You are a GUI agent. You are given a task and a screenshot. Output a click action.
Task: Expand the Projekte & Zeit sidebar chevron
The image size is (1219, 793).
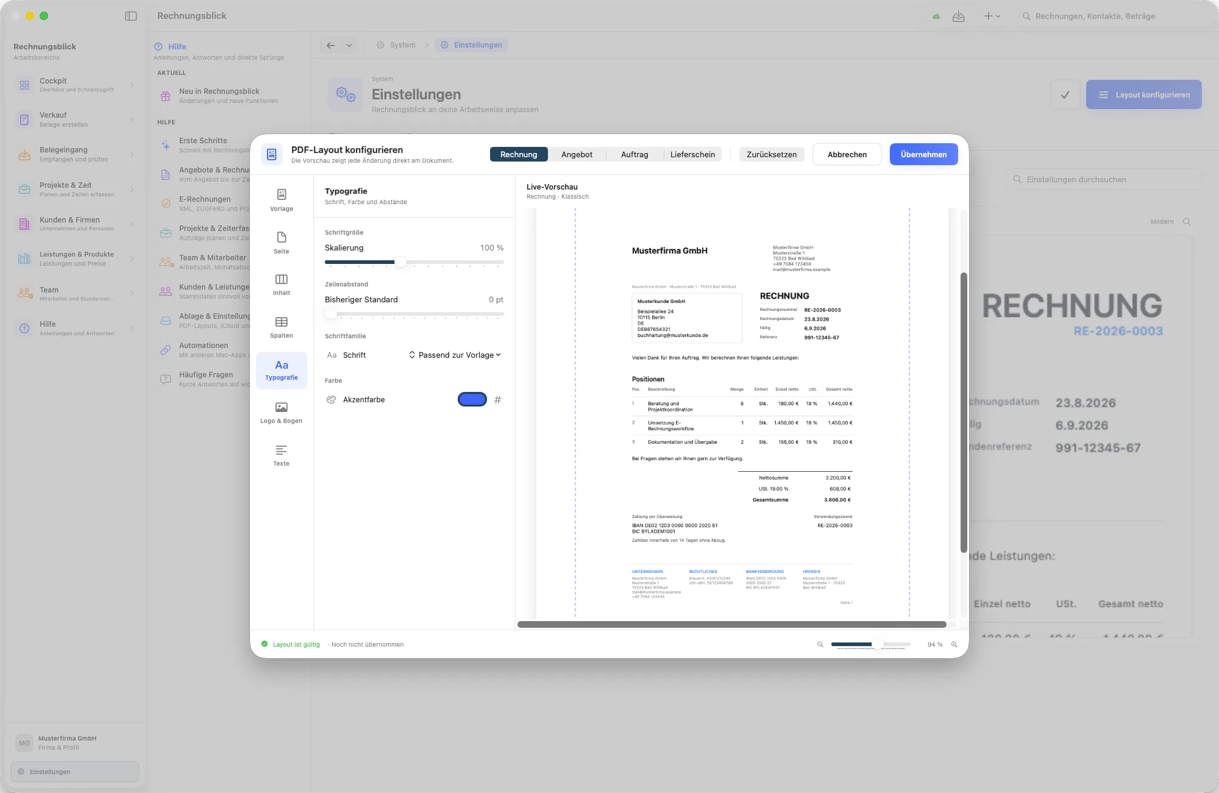tap(132, 190)
